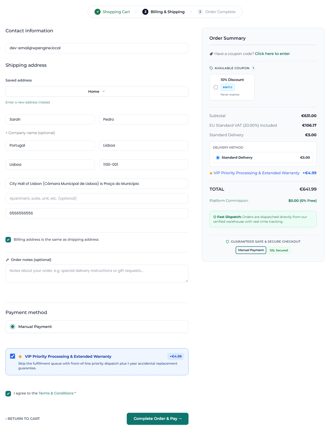Click the Subtotal amount €631.00
This screenshot has width=330, height=430.
(x=309, y=116)
